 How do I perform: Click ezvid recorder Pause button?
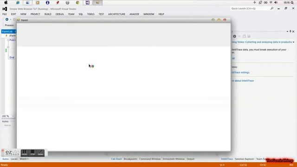25,153
